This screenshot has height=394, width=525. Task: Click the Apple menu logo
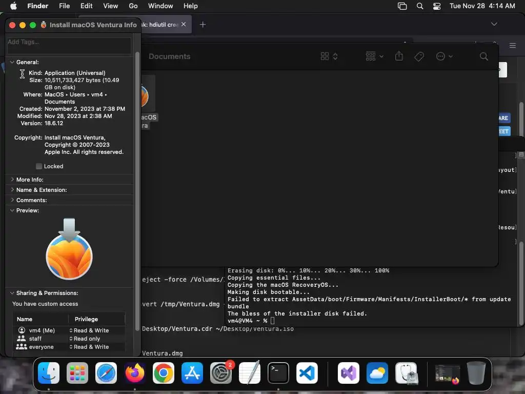click(x=13, y=6)
